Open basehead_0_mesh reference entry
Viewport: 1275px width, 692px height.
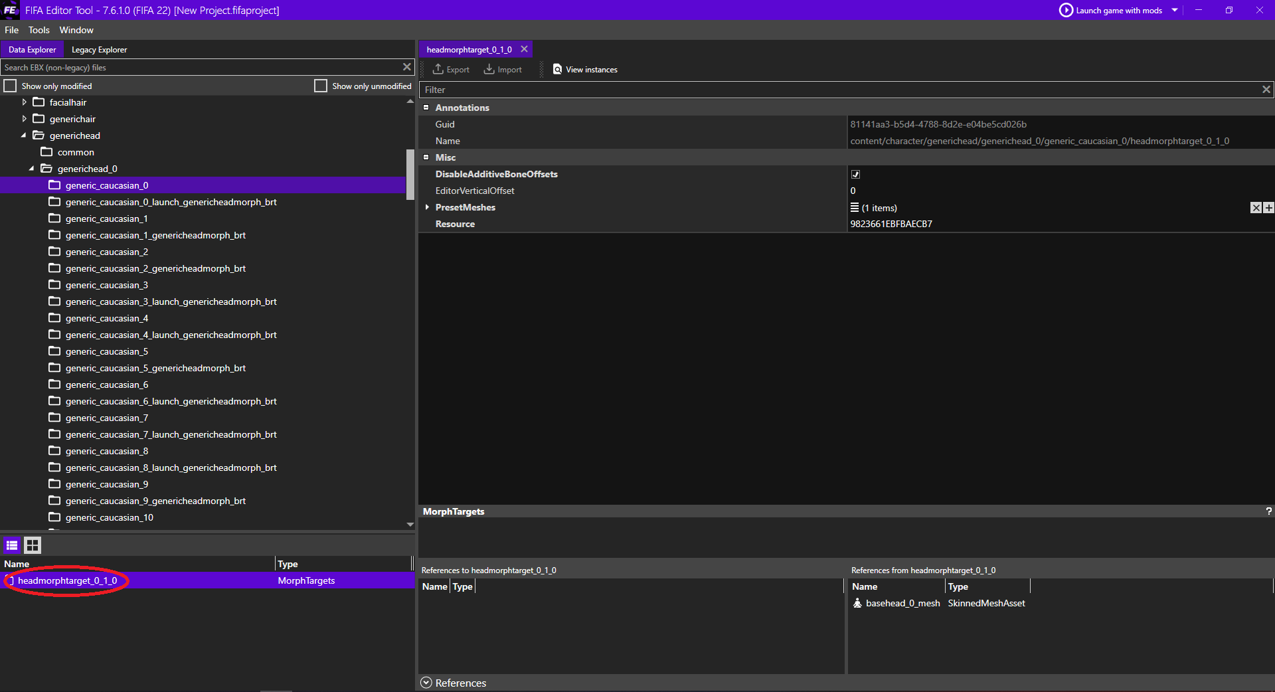[902, 603]
